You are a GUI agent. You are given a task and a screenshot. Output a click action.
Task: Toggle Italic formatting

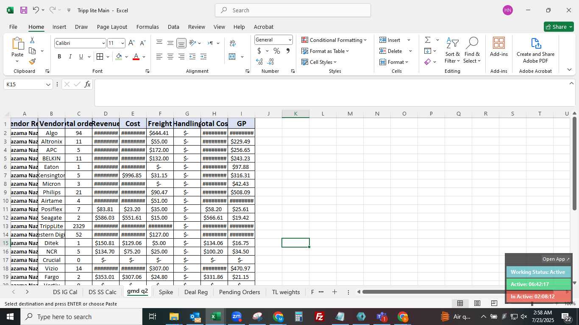pyautogui.click(x=70, y=57)
